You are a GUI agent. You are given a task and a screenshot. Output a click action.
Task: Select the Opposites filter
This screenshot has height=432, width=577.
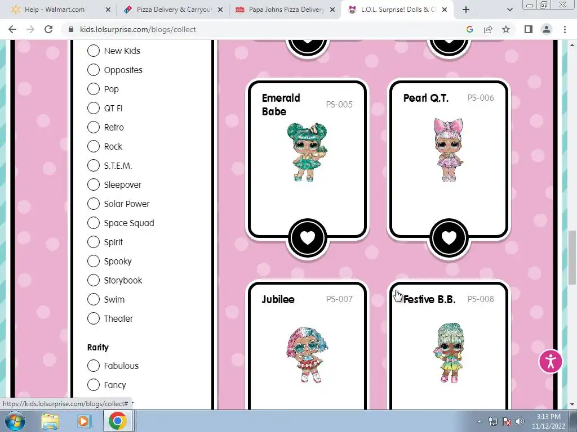coord(94,70)
